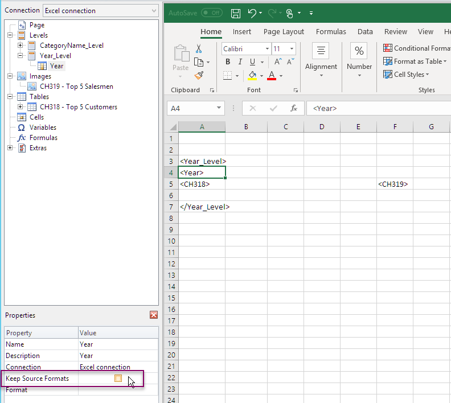Click the Cut scissors icon
The image size is (451, 403).
199,49
